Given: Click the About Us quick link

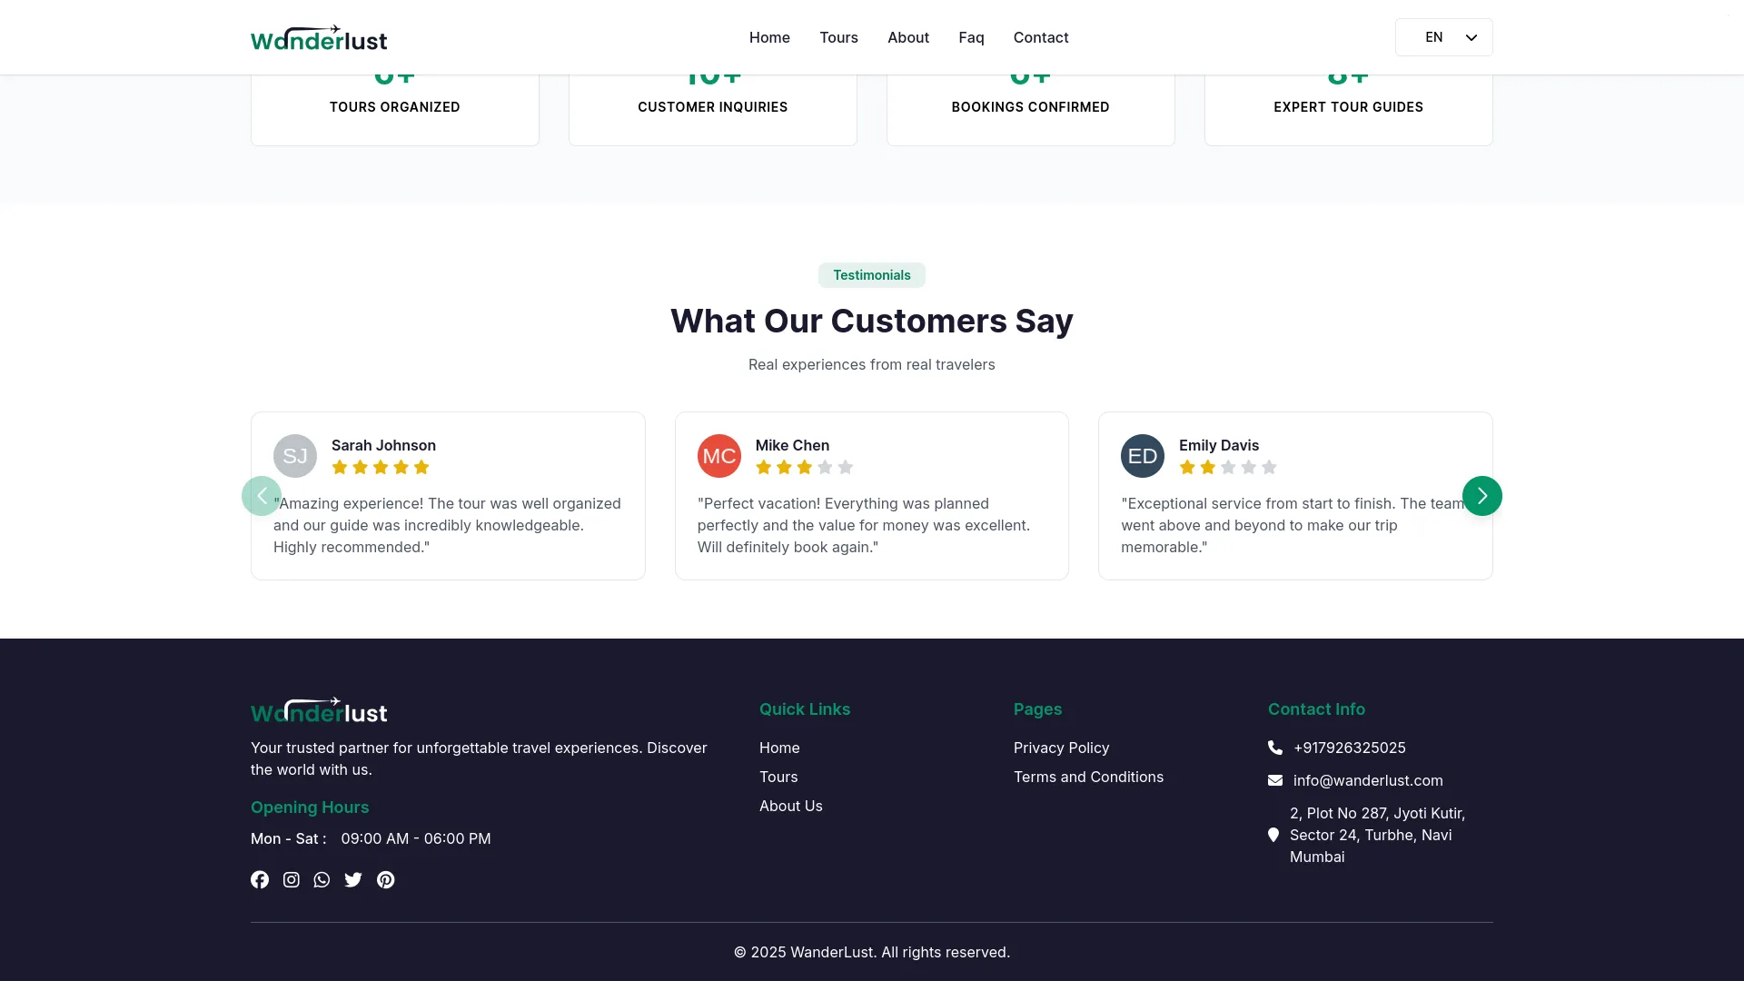Looking at the screenshot, I should [x=790, y=806].
